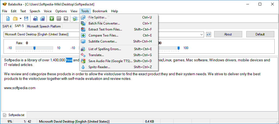Click the Compare Two Files icon
The width and height of the screenshot is (279, 124).
pyautogui.click(x=83, y=35)
